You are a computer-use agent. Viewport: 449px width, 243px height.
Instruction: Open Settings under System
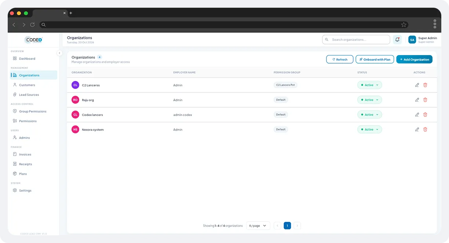coord(33,191)
